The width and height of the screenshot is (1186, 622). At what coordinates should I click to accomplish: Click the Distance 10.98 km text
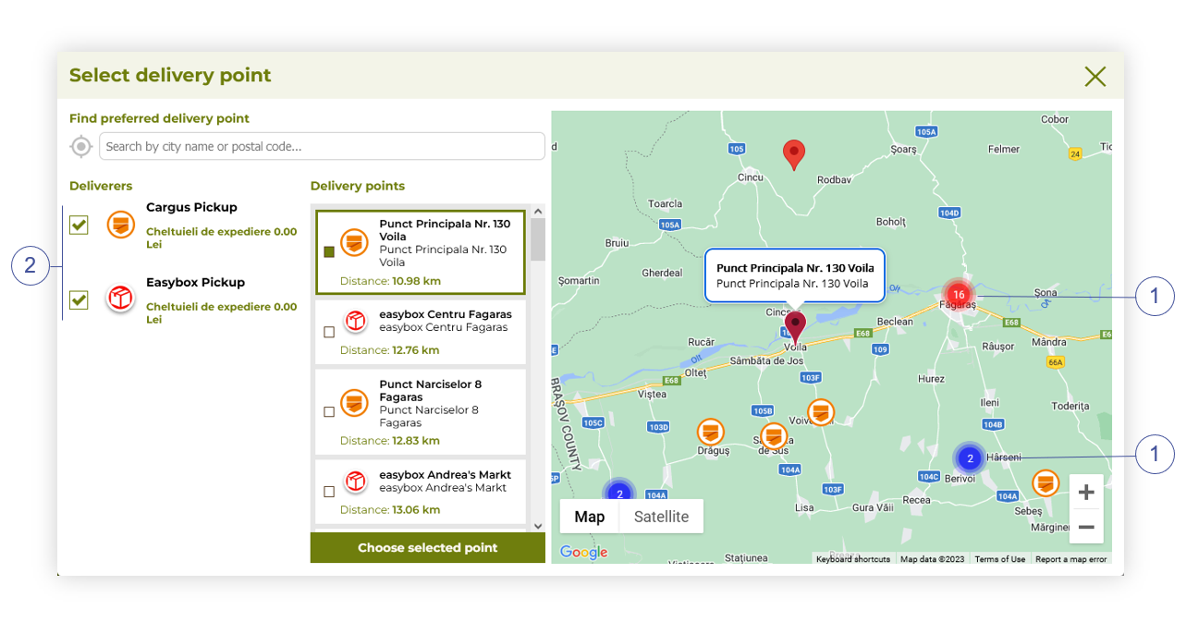[389, 280]
